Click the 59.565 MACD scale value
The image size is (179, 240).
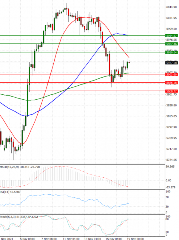click(170, 167)
